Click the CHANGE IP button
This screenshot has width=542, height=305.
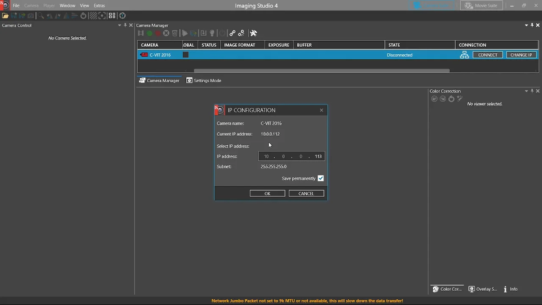point(521,55)
